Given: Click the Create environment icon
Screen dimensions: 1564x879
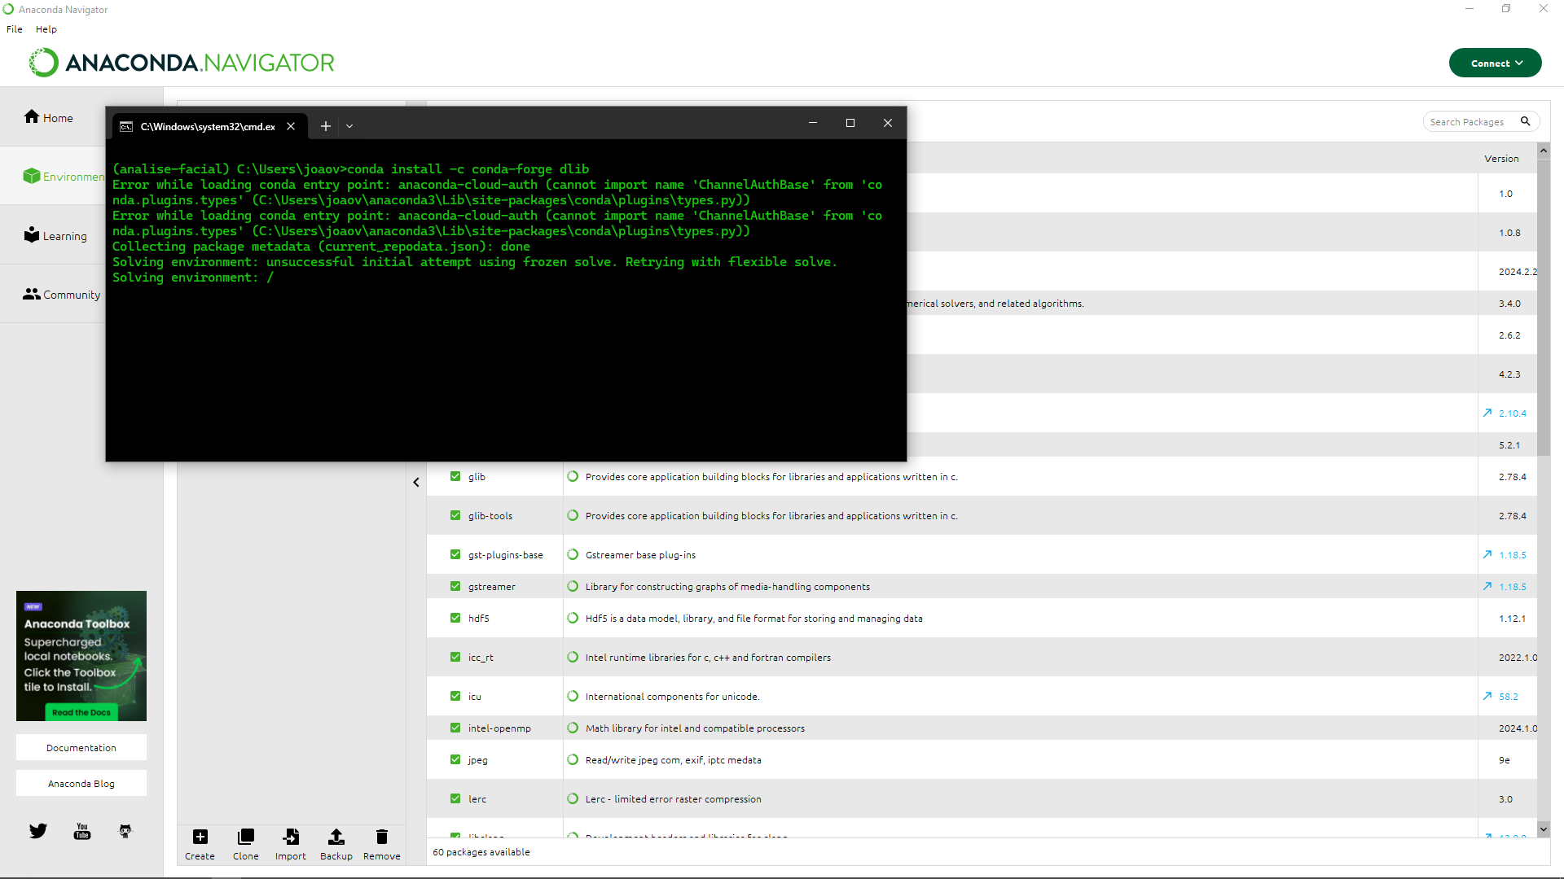Looking at the screenshot, I should point(200,837).
